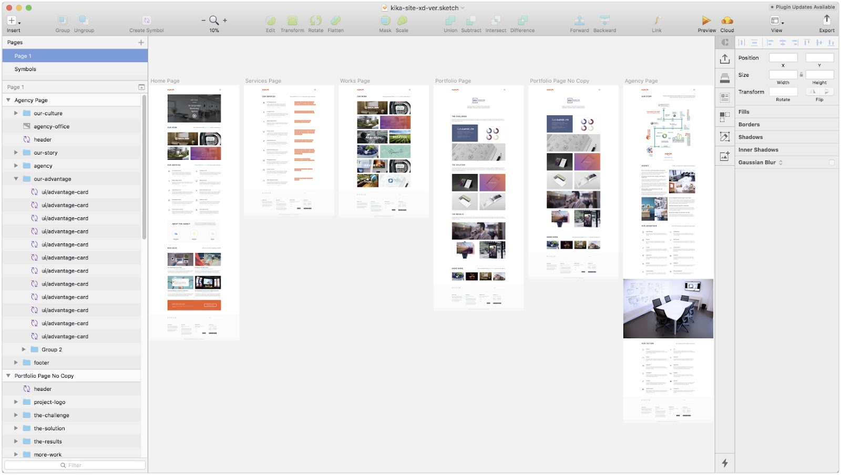Expand the Group 2 folder
This screenshot has width=841, height=475.
(24, 349)
